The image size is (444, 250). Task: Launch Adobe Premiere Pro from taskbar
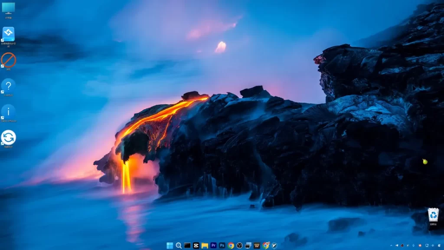213,246
